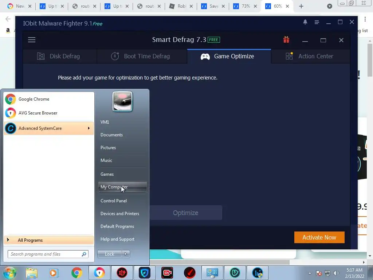Click the red gear Driver Booster taskbar icon
373x280 pixels.
tap(122, 273)
